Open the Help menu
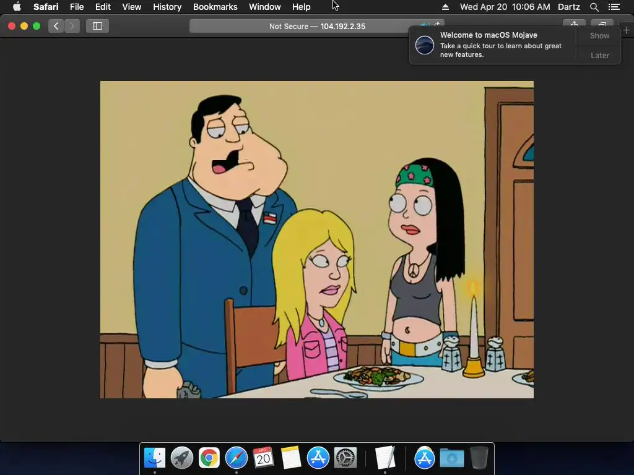Screen dimensions: 634x475 click(x=302, y=7)
